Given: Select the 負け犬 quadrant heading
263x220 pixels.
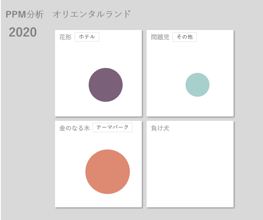Looking at the screenshot, I should pos(160,128).
